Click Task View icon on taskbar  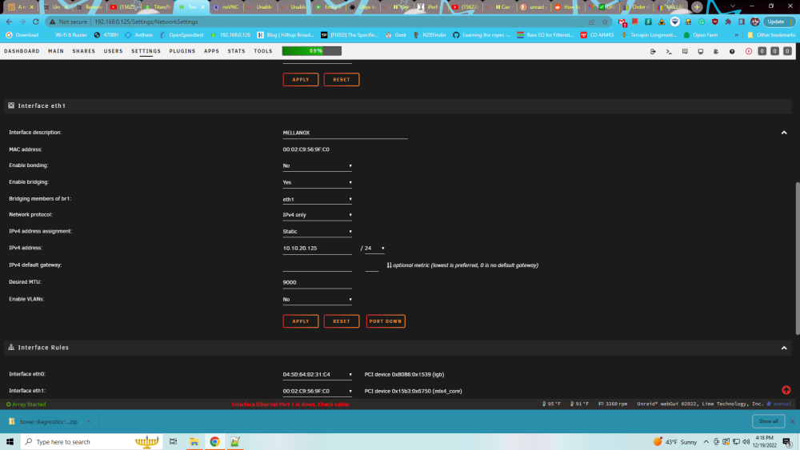(x=174, y=442)
